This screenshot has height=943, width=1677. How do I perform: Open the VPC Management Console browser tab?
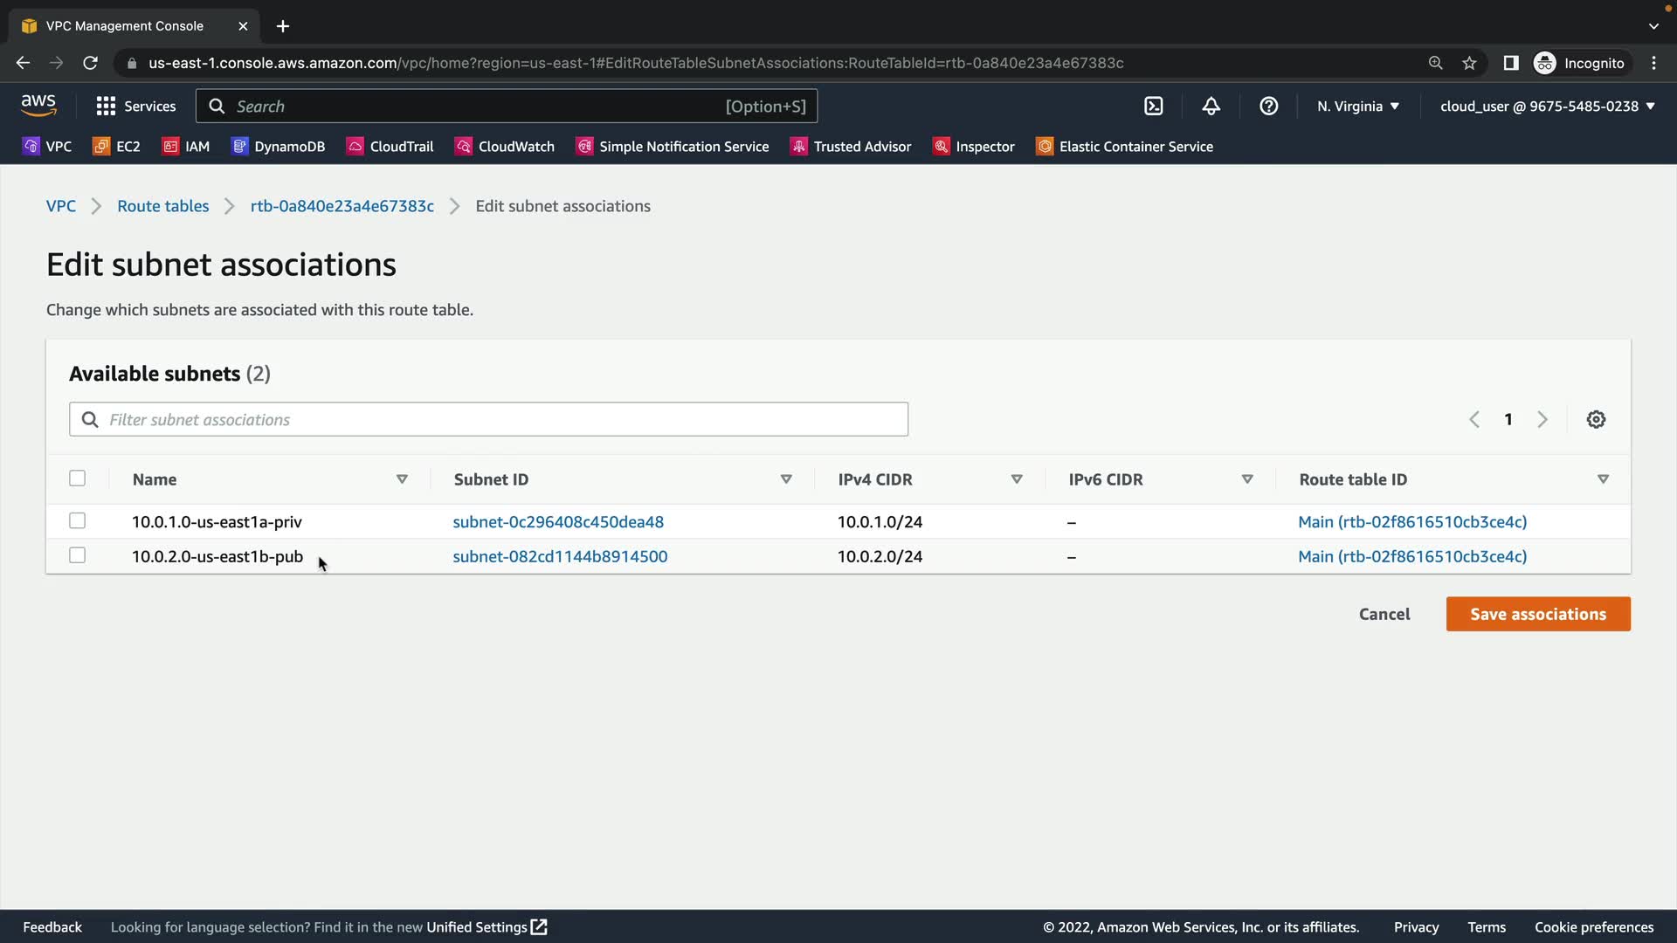124,26
